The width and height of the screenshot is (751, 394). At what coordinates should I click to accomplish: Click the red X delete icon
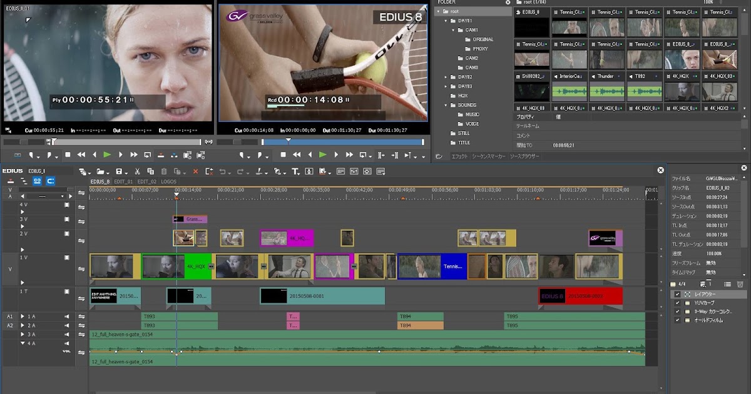(195, 171)
